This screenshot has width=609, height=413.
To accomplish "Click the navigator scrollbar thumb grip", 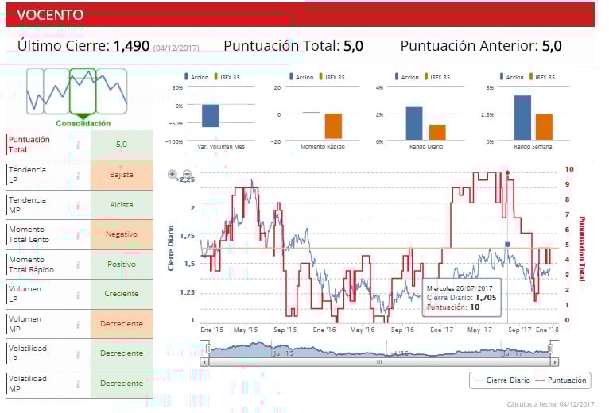I will click(x=379, y=362).
